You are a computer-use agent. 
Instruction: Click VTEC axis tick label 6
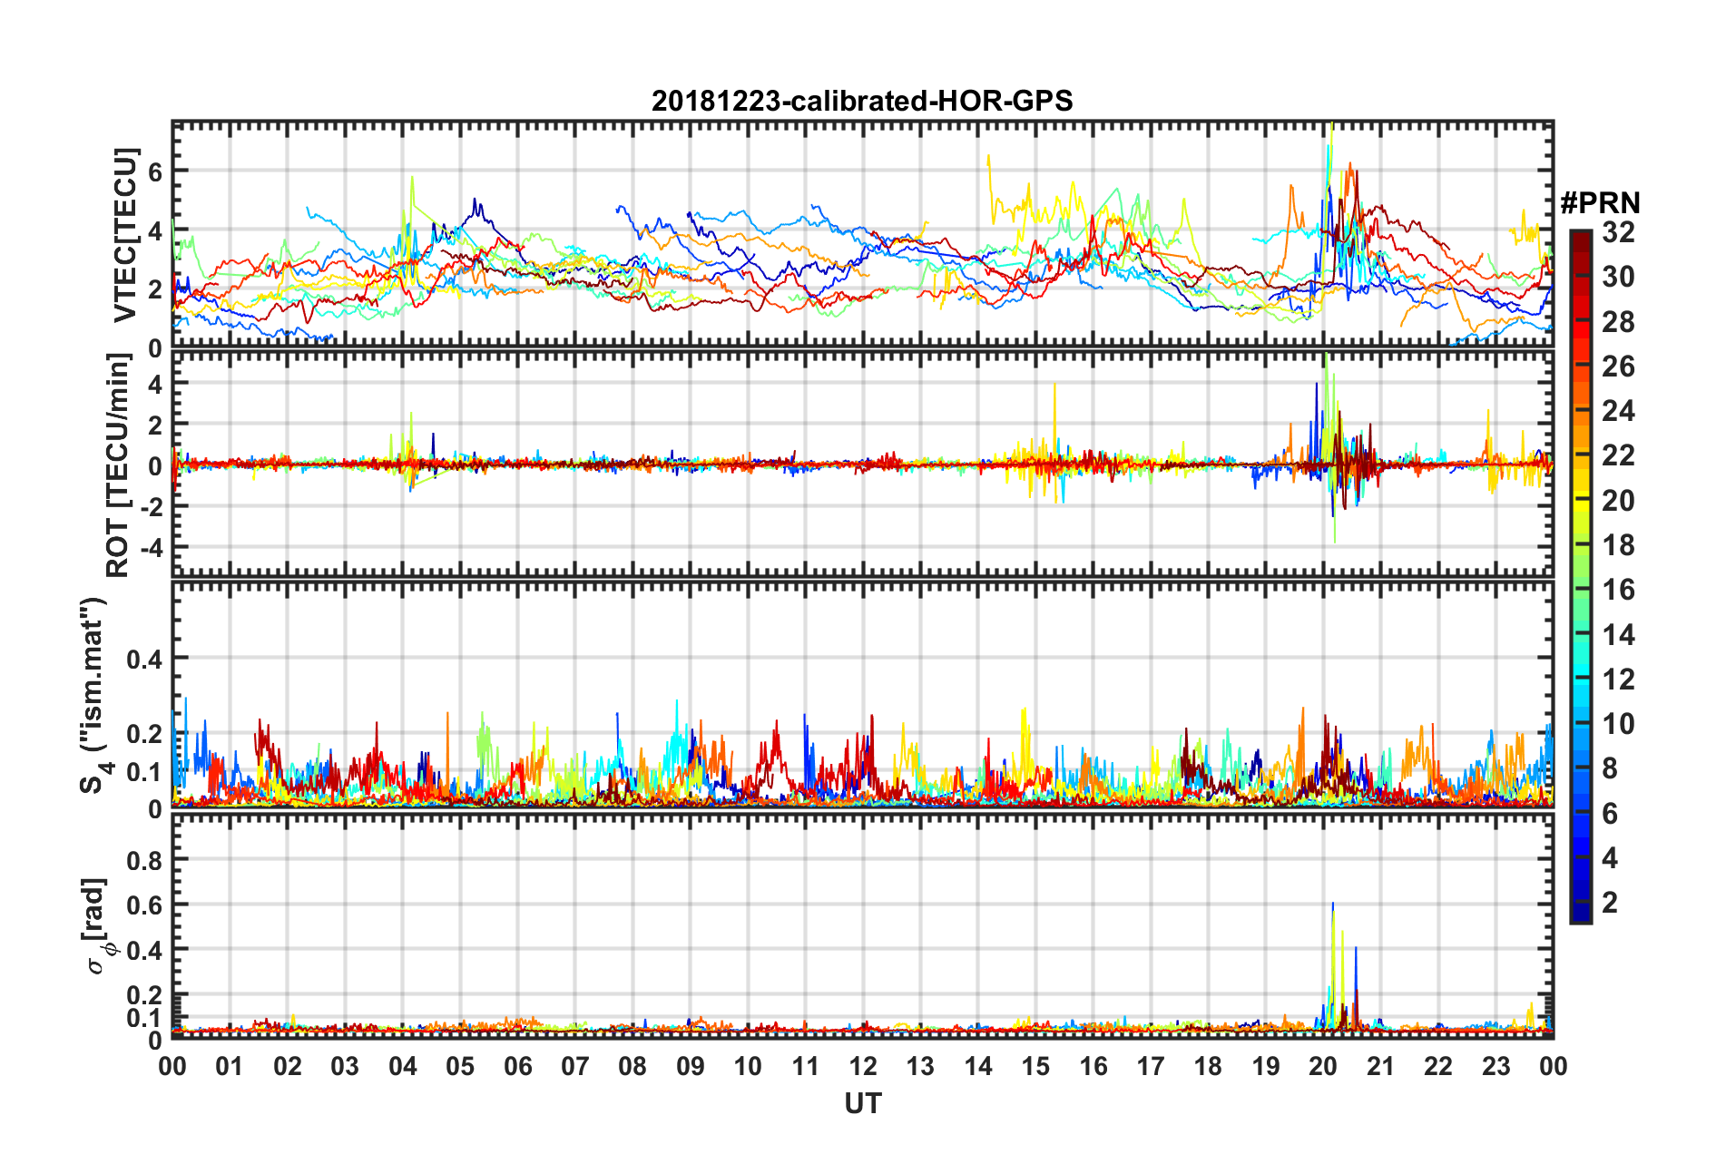pos(155,171)
